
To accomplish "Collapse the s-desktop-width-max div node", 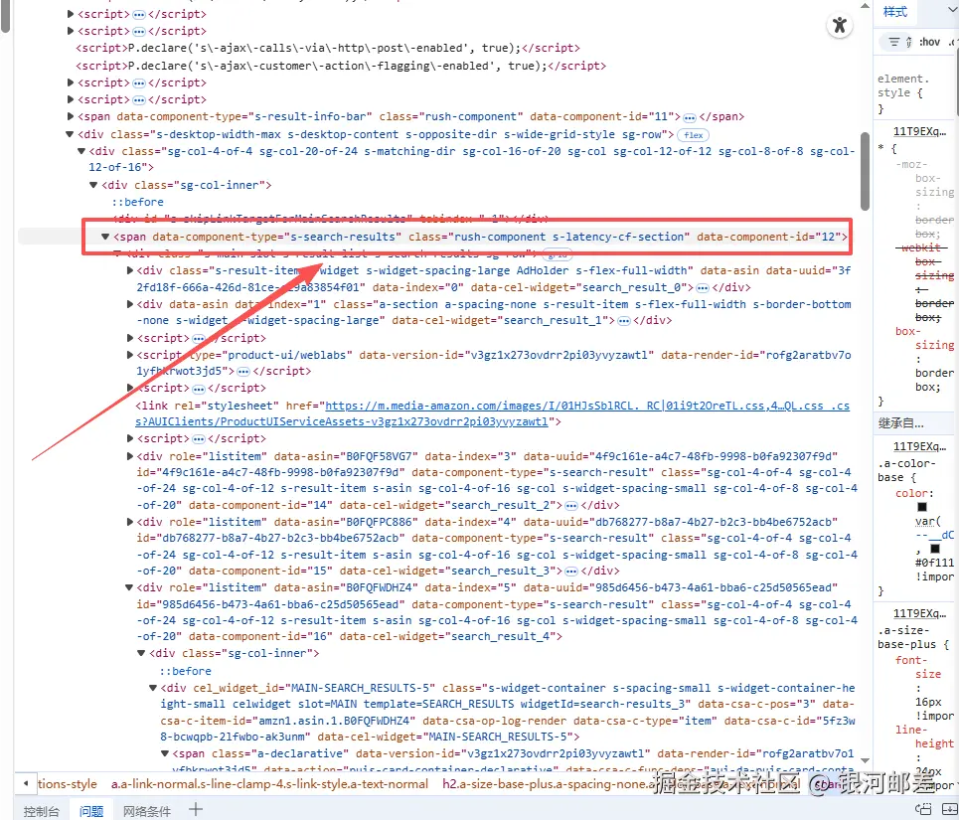I will pos(70,134).
